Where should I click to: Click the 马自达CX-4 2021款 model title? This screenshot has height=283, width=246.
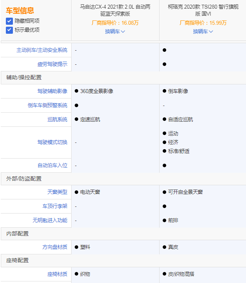[115, 10]
